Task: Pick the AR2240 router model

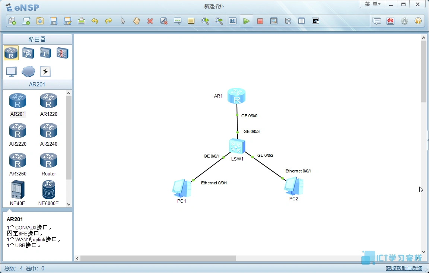Action: (49, 134)
